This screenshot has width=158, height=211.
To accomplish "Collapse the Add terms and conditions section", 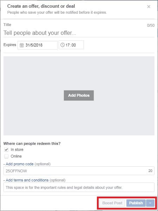I will click(x=27, y=180).
